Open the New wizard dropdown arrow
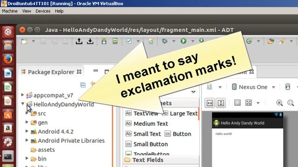This screenshot has width=298, height=167. tap(33, 41)
